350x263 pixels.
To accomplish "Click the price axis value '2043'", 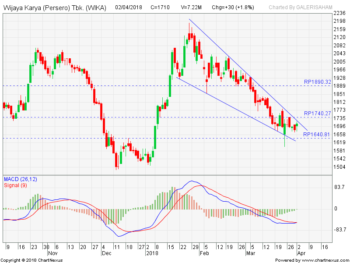I will [339, 53].
